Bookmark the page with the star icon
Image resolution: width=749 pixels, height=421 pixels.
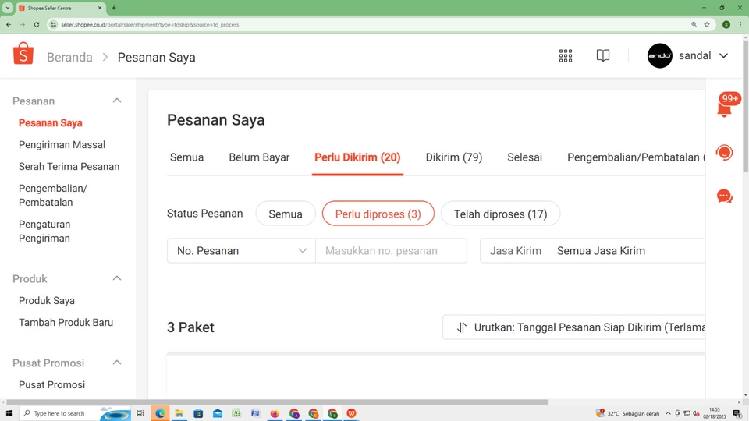[x=707, y=24]
